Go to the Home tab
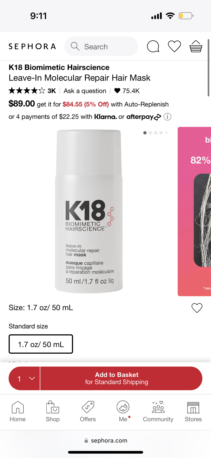The width and height of the screenshot is (211, 458). pos(17,411)
